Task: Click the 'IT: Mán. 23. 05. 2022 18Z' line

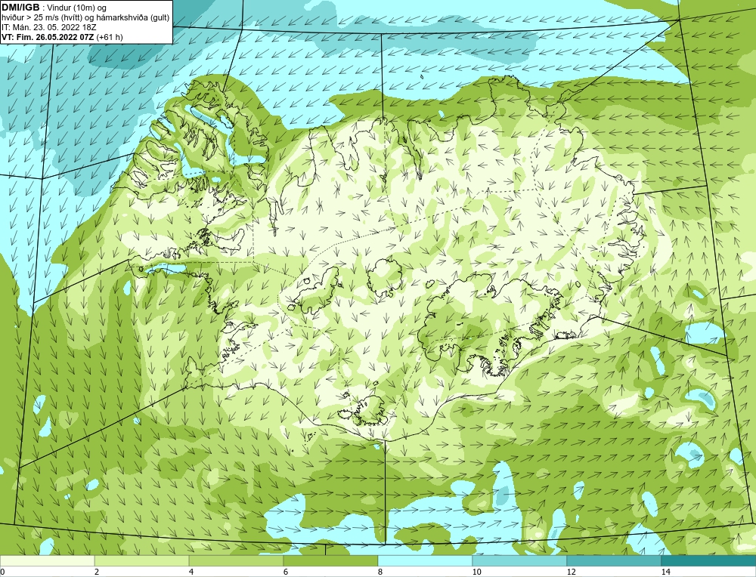Action: 49,27
